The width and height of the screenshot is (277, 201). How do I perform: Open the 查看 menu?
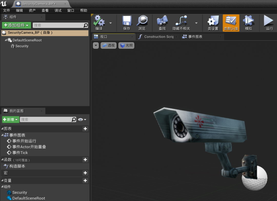(x=45, y=10)
